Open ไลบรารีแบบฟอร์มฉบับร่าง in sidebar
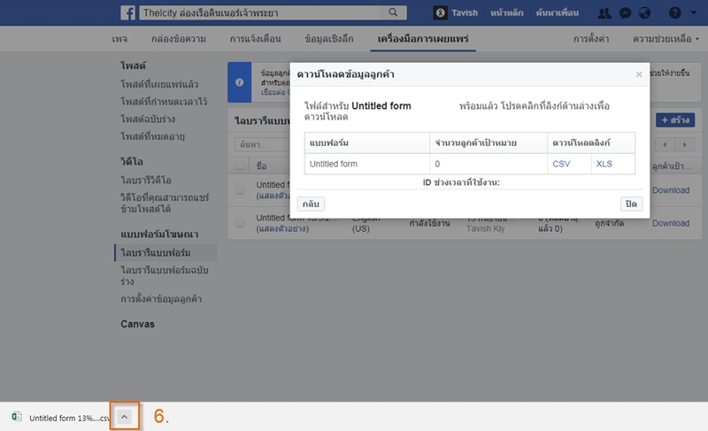The height and width of the screenshot is (431, 708). (165, 276)
